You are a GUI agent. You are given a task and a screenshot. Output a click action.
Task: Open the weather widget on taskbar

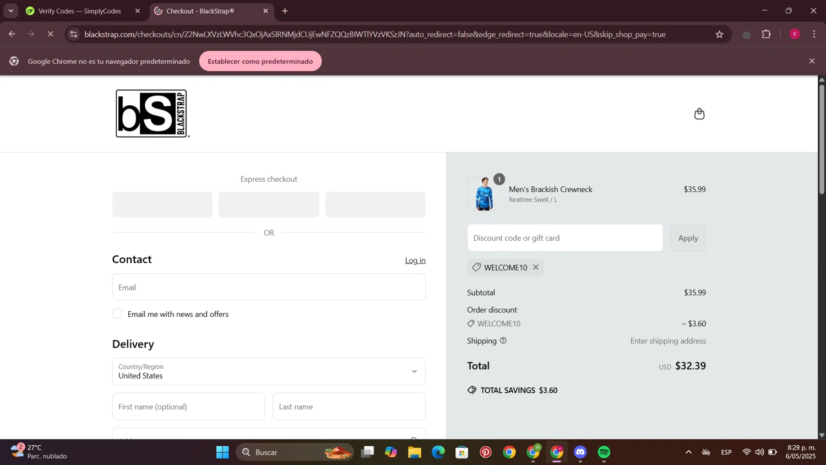pyautogui.click(x=39, y=452)
